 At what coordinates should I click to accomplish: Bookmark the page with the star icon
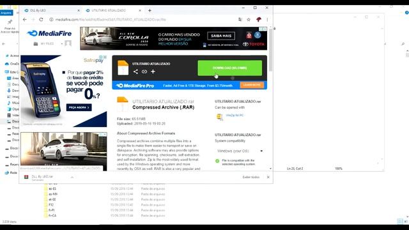(x=249, y=20)
